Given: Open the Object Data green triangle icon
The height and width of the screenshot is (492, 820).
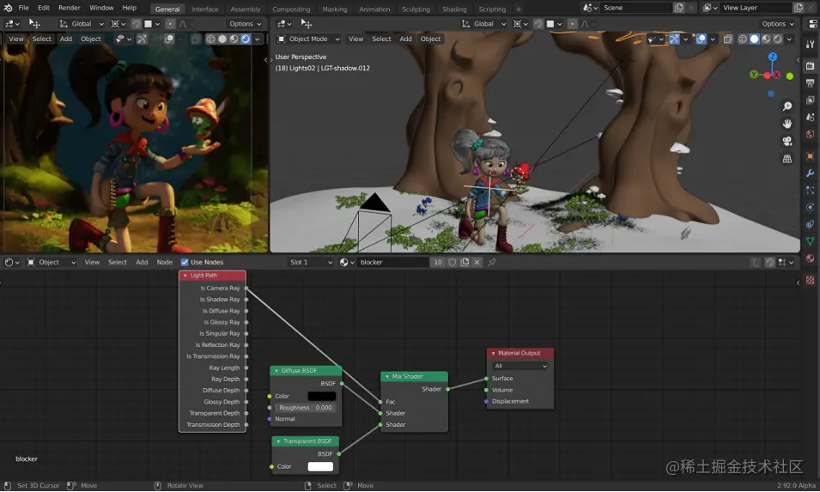Looking at the screenshot, I should 810,241.
